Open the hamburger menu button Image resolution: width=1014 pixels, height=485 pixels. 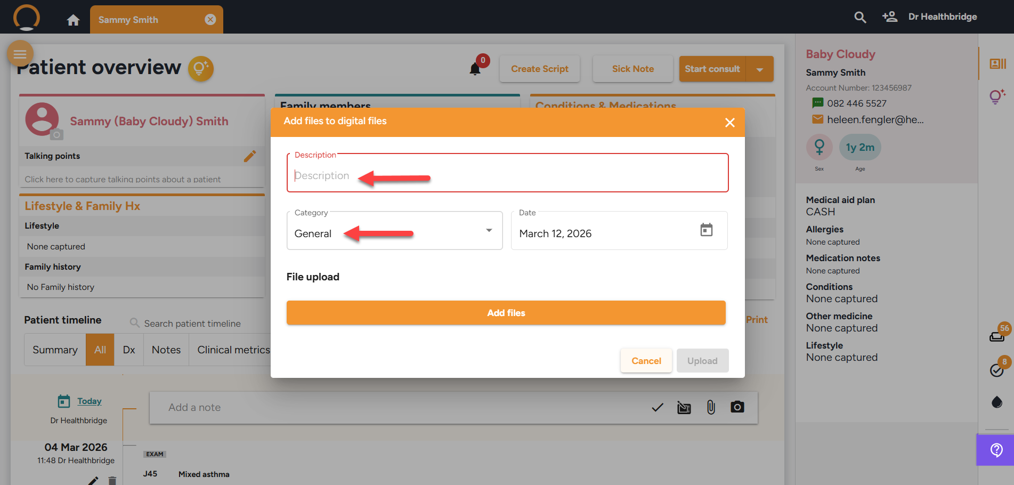coord(20,54)
